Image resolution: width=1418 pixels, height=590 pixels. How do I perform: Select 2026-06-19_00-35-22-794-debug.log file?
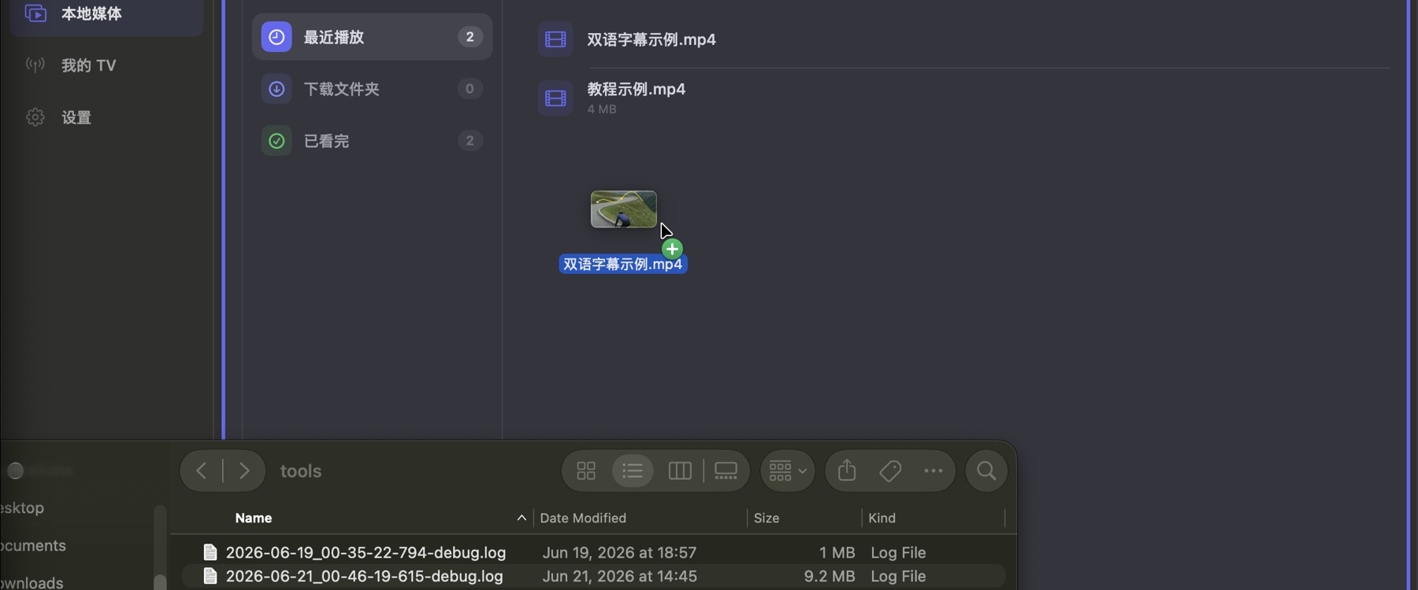594,552
